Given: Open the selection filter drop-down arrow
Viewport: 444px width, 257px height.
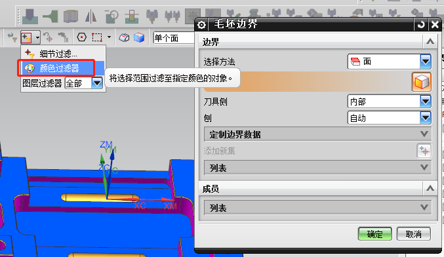Looking at the screenshot, I should tap(37, 37).
